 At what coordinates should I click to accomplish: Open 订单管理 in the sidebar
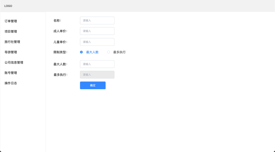11,21
